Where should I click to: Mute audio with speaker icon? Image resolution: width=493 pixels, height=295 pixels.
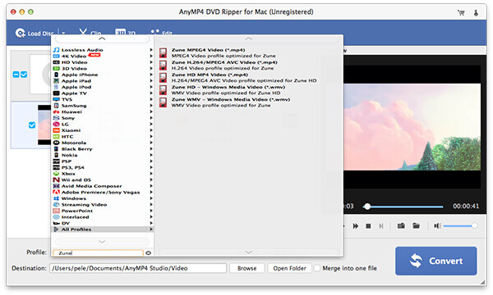[437, 225]
